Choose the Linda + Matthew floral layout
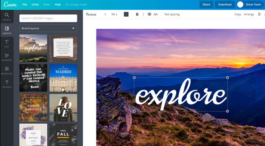 pos(33,135)
